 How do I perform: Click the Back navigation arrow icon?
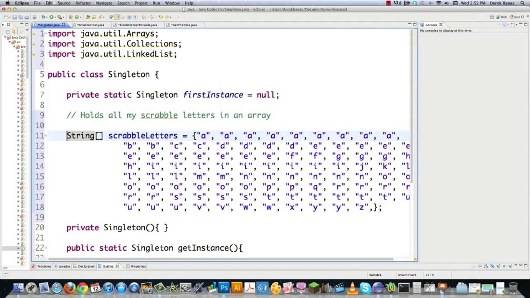tap(167, 17)
